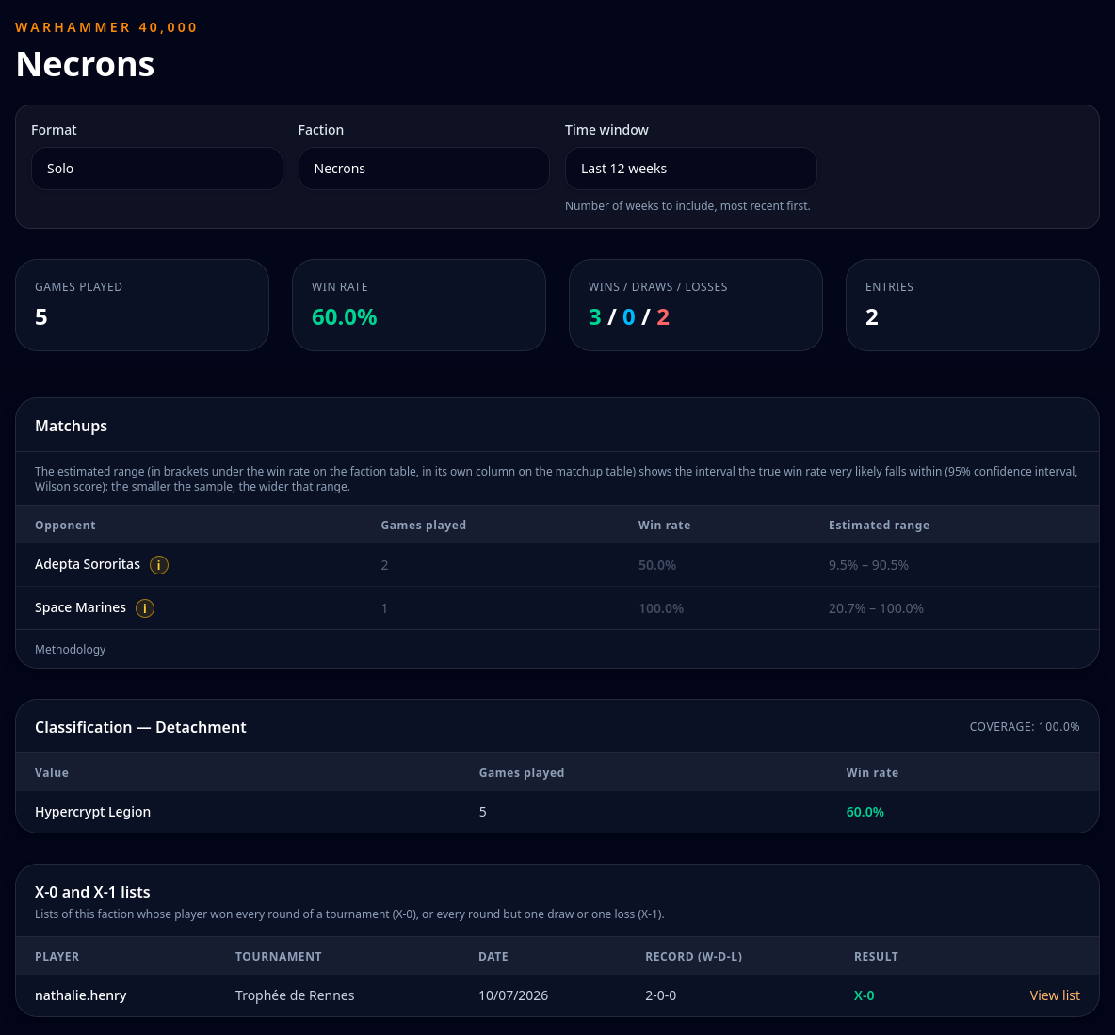This screenshot has width=1115, height=1035.
Task: Select the Adepta Sororitas opponent name
Action: click(88, 564)
